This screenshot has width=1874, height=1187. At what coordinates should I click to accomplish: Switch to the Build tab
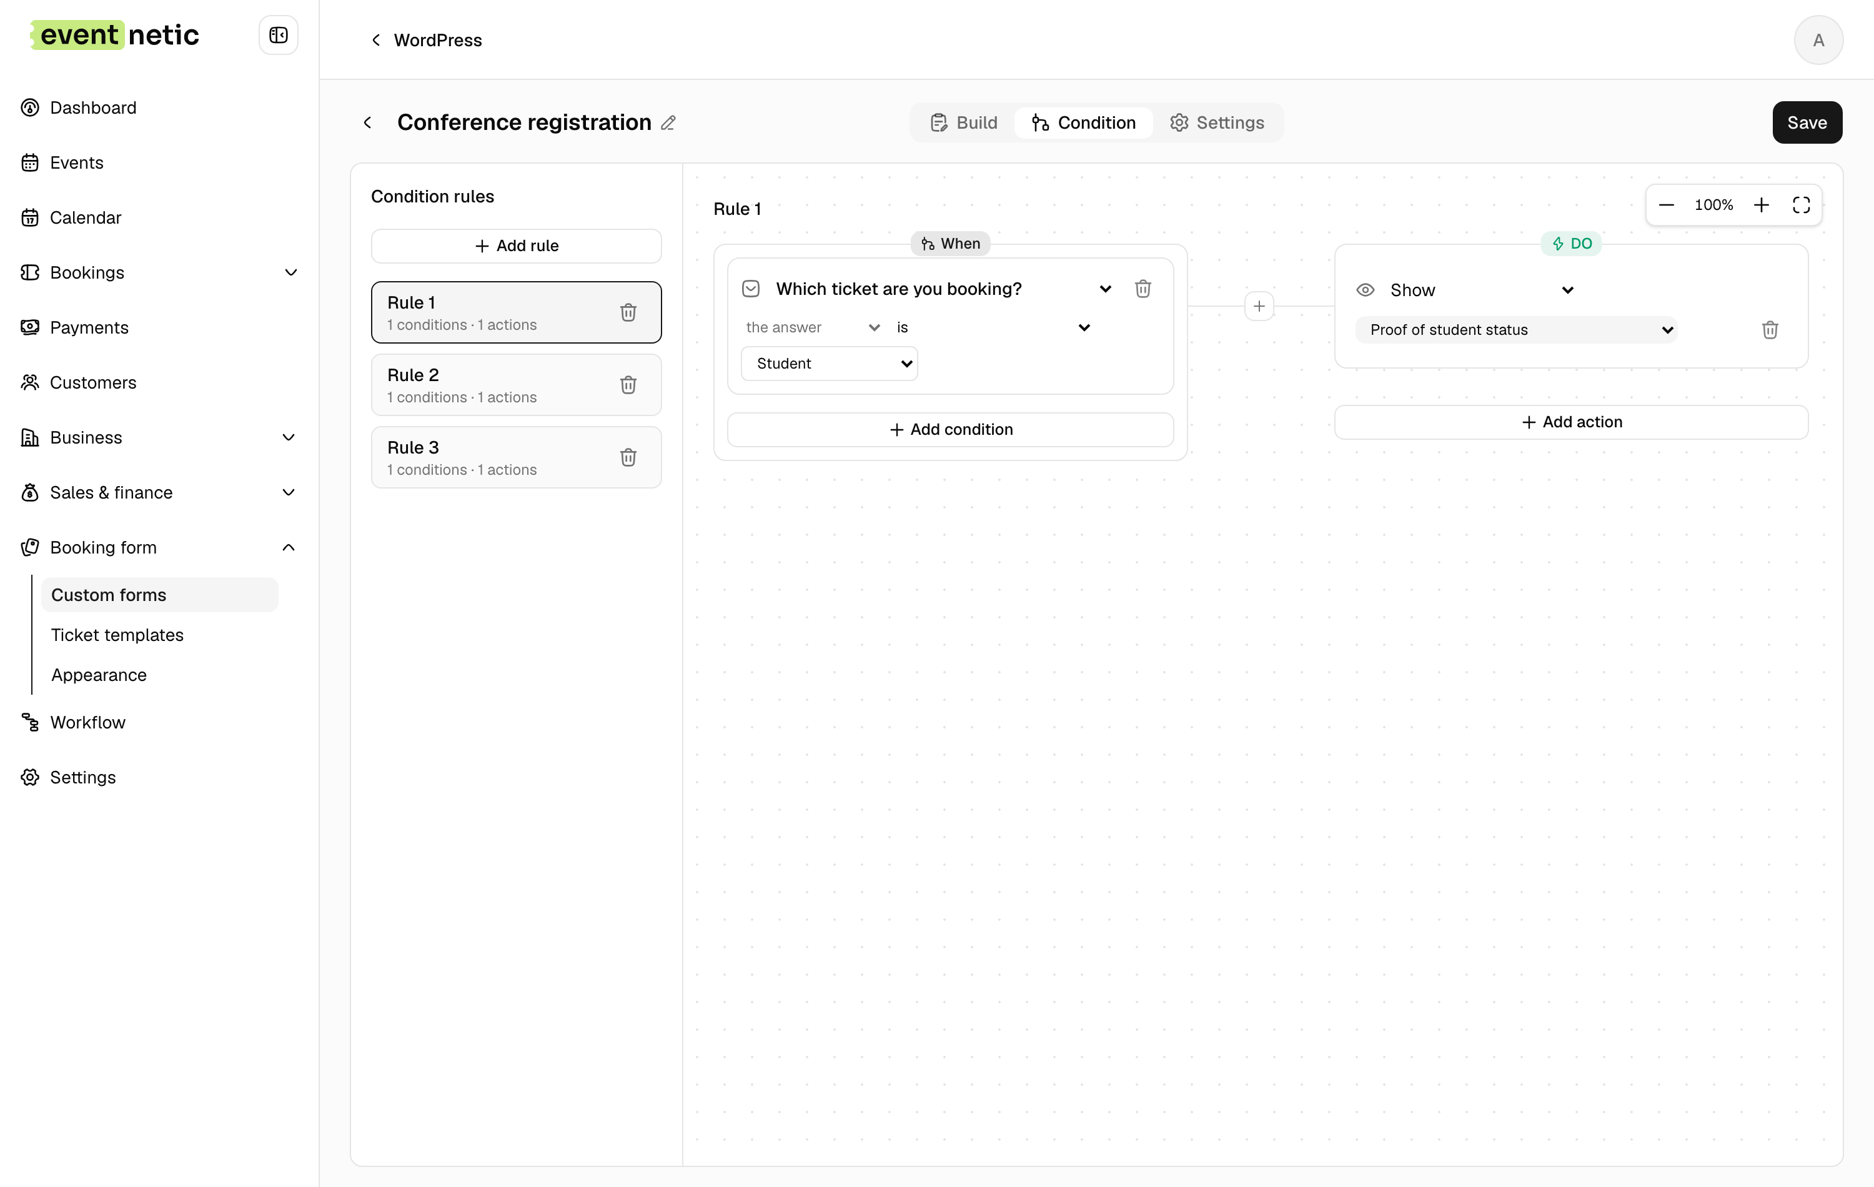963,123
